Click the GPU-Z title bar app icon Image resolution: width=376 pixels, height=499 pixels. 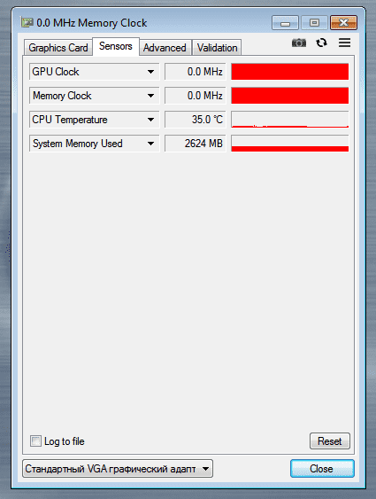tap(27, 22)
